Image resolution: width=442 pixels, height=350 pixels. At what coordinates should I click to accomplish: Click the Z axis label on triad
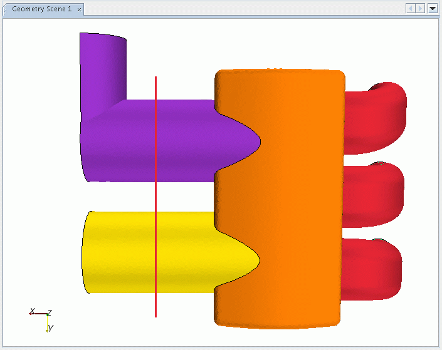pyautogui.click(x=50, y=312)
